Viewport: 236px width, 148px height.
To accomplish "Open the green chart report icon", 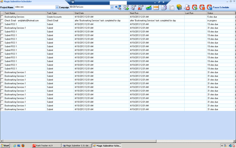I will point(149,7).
